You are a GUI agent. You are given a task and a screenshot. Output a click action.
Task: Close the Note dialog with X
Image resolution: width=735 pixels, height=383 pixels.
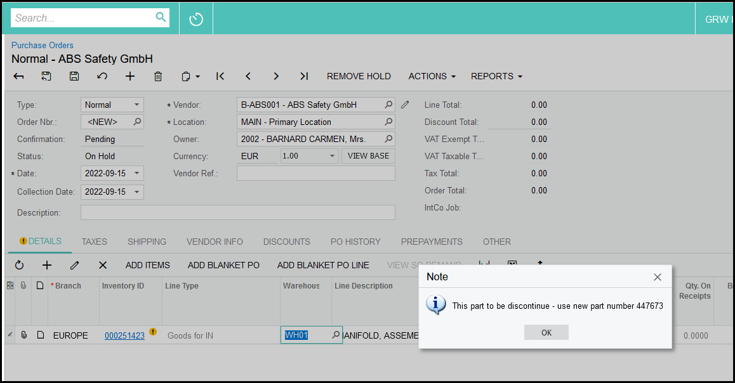[x=658, y=277]
